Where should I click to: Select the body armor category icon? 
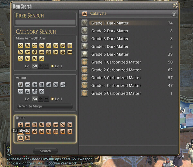[x=35, y=85]
